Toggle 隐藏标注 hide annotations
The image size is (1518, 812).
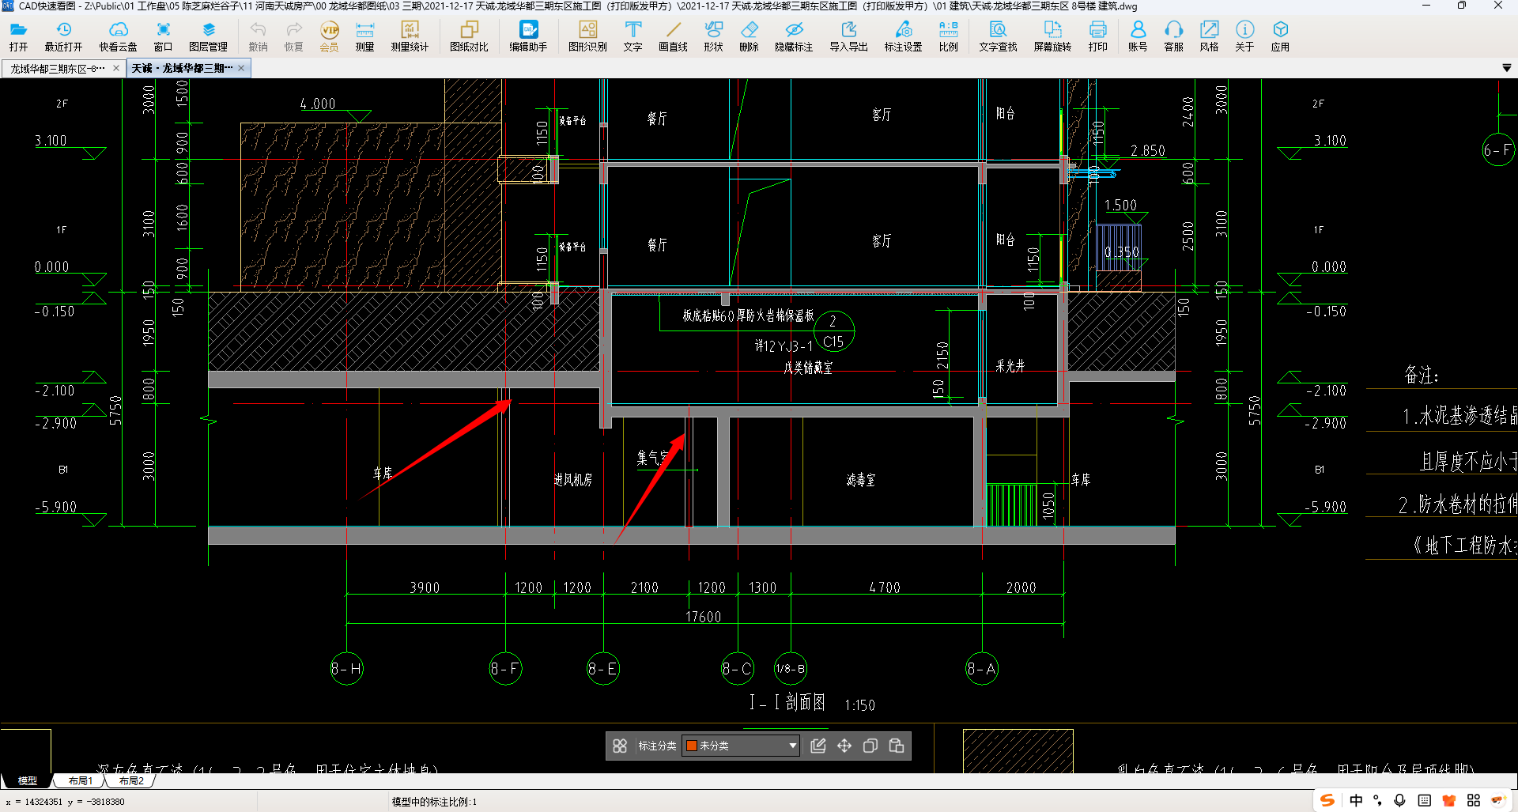pos(794,36)
